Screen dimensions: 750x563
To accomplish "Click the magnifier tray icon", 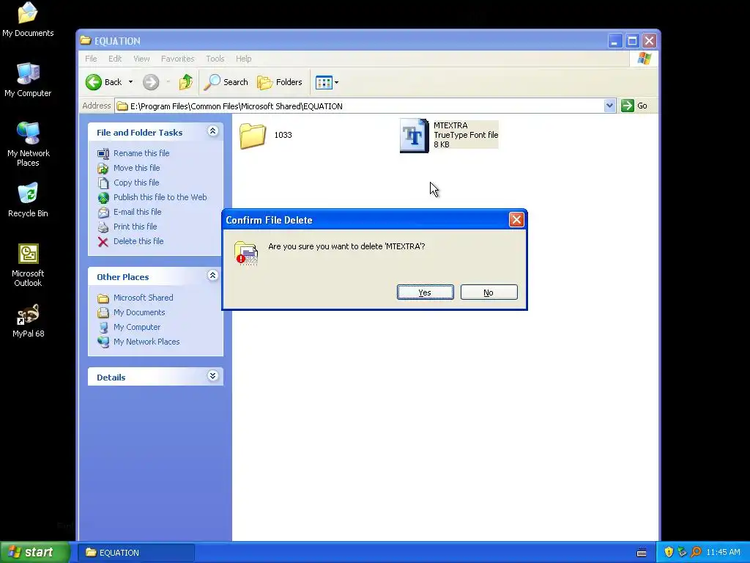I will pyautogui.click(x=696, y=552).
